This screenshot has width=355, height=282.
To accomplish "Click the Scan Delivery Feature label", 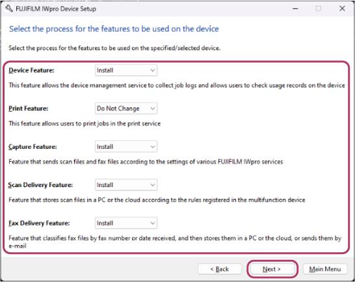I will pyautogui.click(x=40, y=185).
